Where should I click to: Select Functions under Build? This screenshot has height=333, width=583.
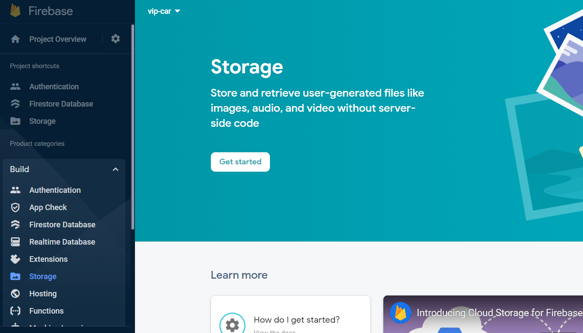click(46, 311)
